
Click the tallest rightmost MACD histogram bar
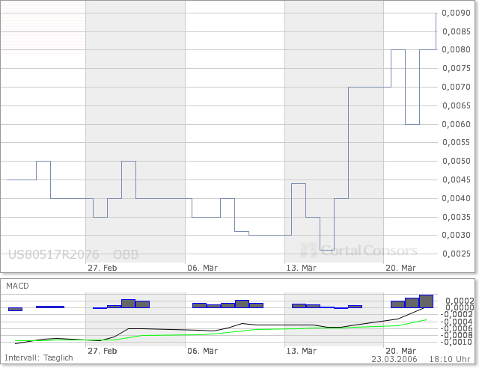[x=426, y=301]
